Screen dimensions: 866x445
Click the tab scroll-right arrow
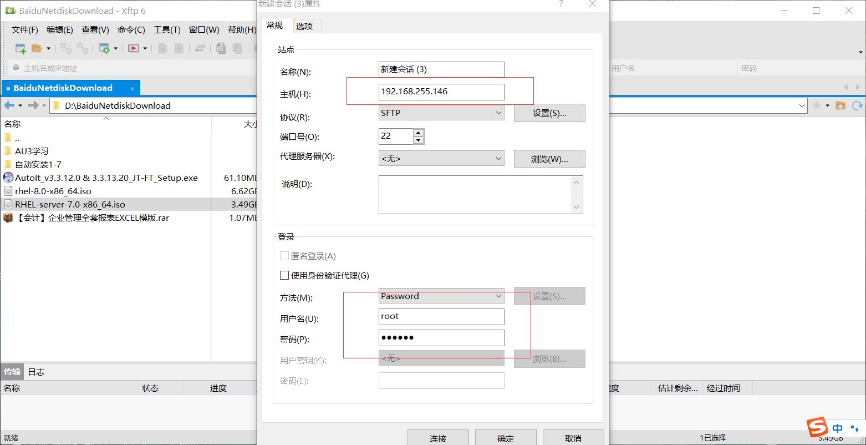tap(859, 88)
